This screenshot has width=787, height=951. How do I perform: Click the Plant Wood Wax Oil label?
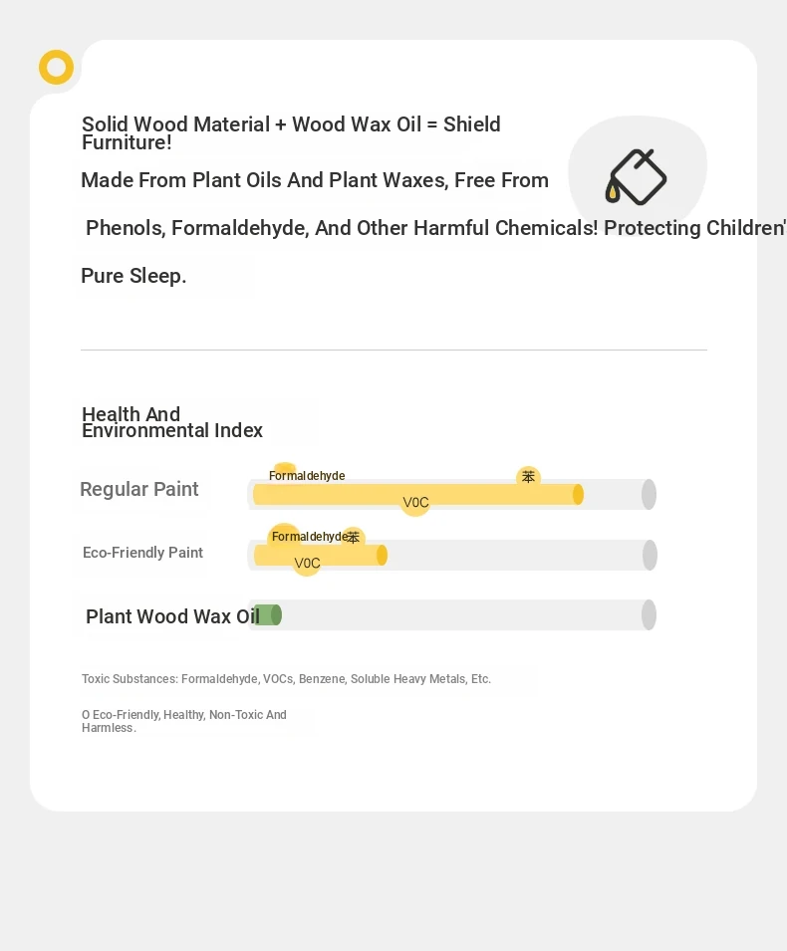(172, 616)
